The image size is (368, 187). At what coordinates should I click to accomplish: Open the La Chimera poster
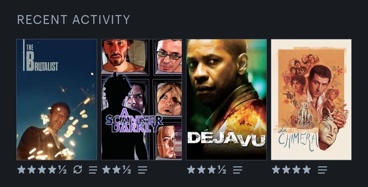[x=311, y=100]
